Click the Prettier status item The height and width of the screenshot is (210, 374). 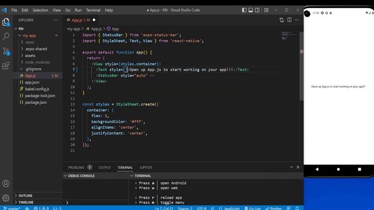(x=273, y=208)
